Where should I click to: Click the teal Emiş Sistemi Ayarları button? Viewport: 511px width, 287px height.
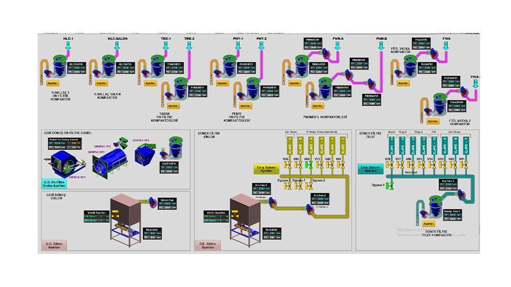tap(371, 169)
